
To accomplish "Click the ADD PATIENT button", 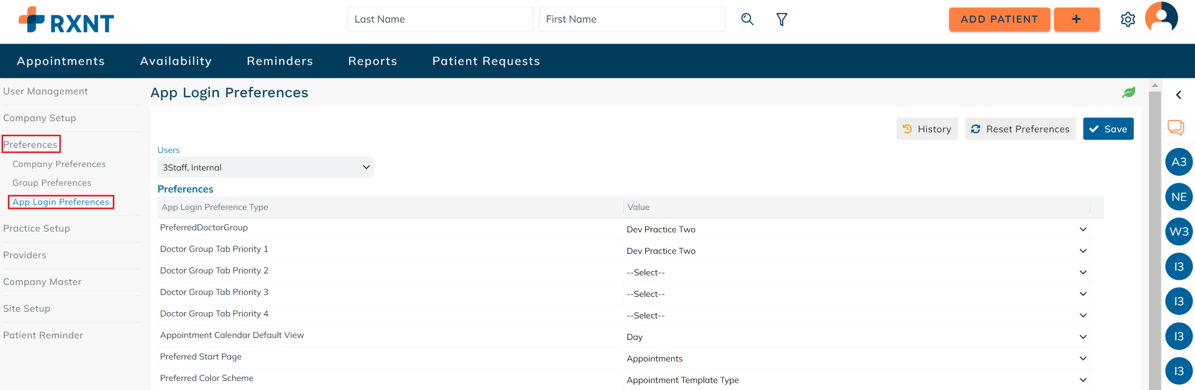I will tap(999, 19).
